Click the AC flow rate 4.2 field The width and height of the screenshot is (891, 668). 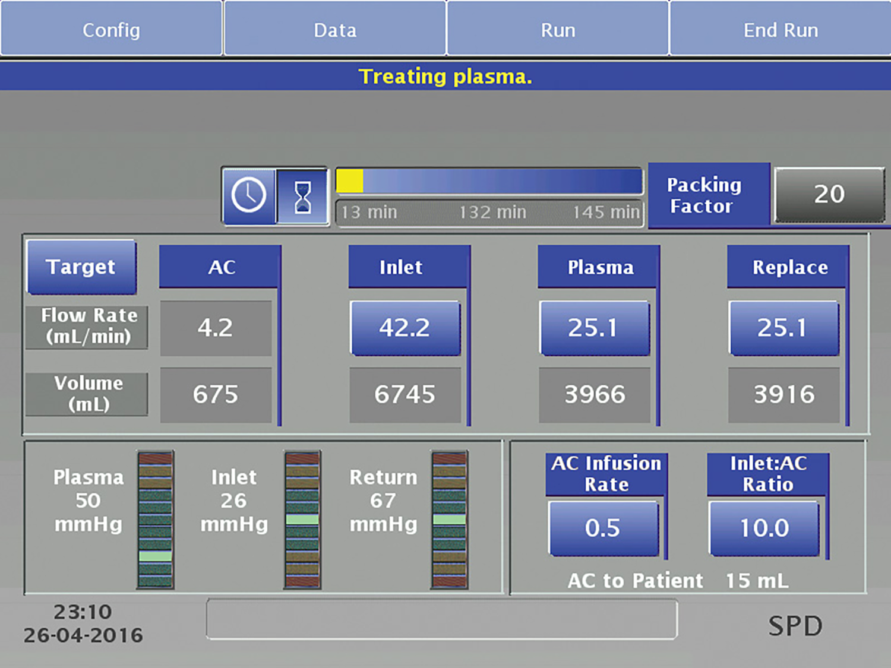click(x=216, y=328)
